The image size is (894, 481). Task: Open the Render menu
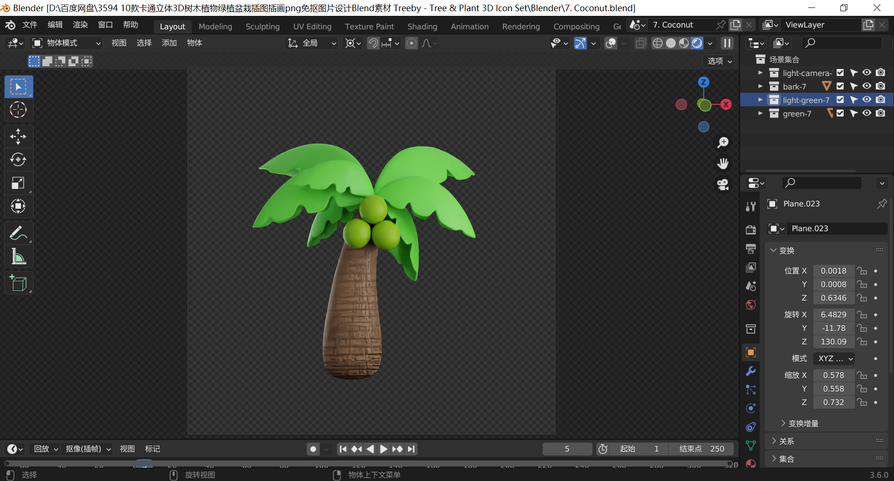click(80, 25)
